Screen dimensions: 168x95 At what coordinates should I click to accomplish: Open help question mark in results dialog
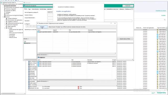pyautogui.click(x=111, y=23)
